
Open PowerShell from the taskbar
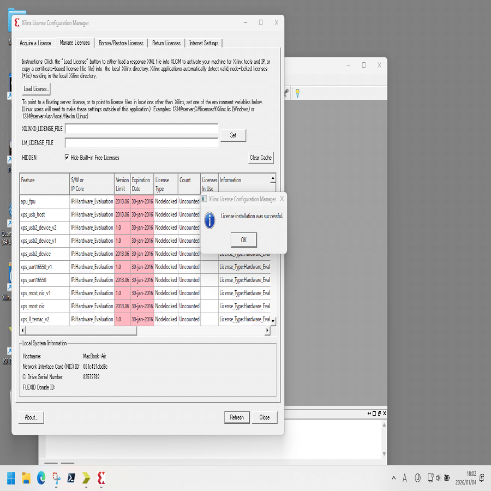click(x=71, y=478)
